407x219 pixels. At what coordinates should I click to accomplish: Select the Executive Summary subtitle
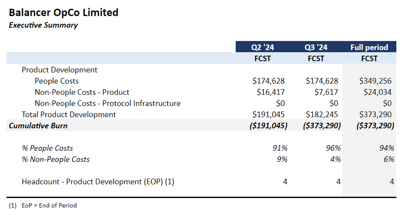43,25
